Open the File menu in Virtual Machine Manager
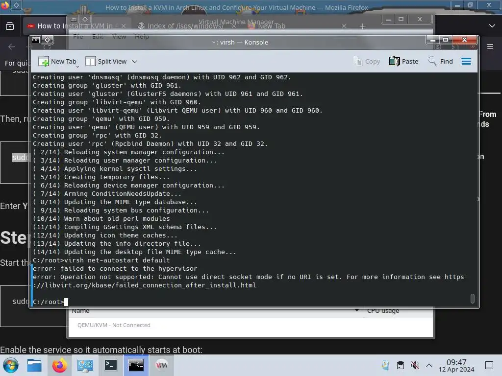The width and height of the screenshot is (502, 376). [x=78, y=36]
